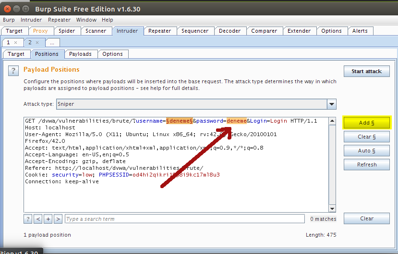The height and width of the screenshot is (254, 398).
Task: Open the Repeater menu
Action: 59,20
